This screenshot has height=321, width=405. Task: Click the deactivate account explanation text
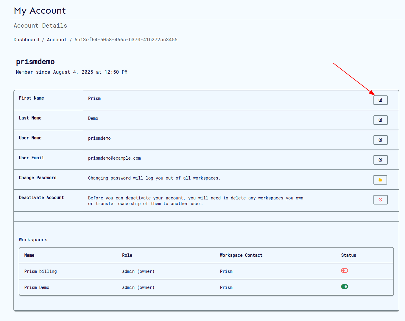click(x=196, y=201)
